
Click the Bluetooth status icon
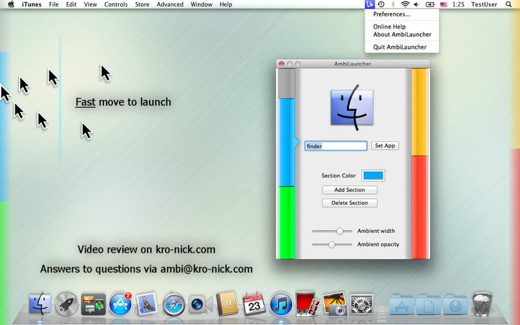(x=393, y=5)
